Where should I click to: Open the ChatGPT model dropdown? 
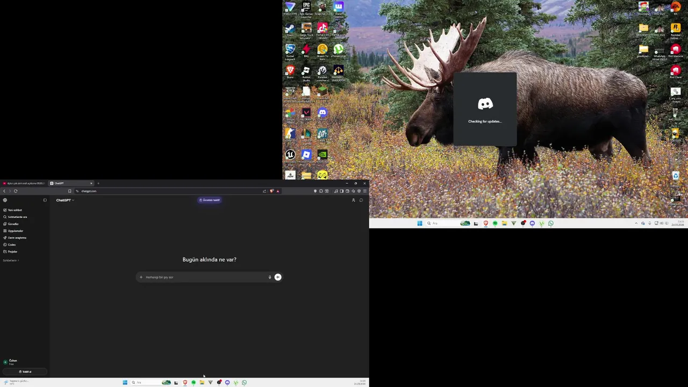click(65, 200)
